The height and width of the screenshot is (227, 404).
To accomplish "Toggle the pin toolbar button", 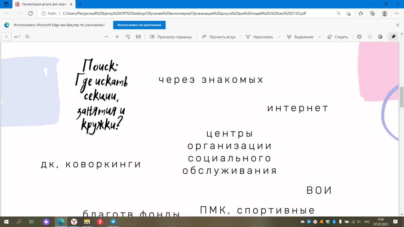I will 393,37.
